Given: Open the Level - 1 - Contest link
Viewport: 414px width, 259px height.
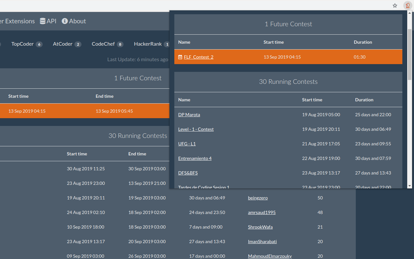Looking at the screenshot, I should (x=196, y=129).
